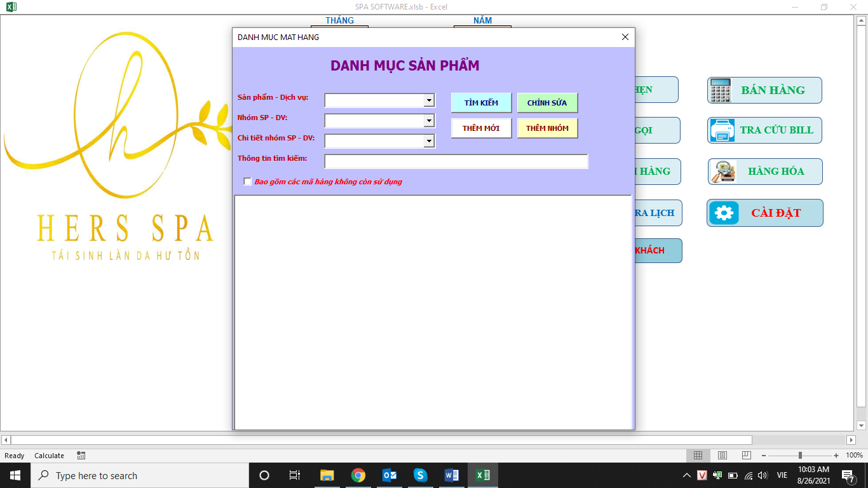Open the TRA CỨU BILL button
The width and height of the screenshot is (868, 488).
point(765,130)
